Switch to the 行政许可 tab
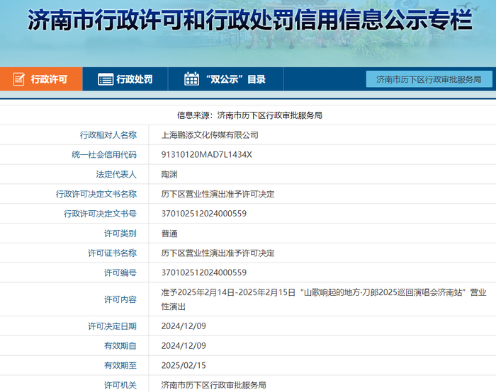The width and height of the screenshot is (496, 392). pyautogui.click(x=48, y=79)
